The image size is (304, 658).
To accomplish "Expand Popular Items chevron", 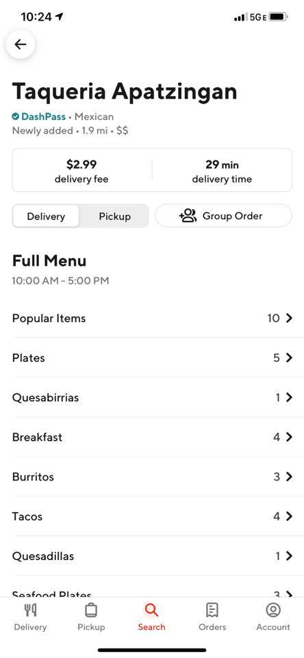I will (288, 318).
